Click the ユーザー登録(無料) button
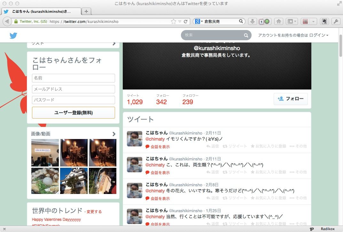 click(x=73, y=112)
